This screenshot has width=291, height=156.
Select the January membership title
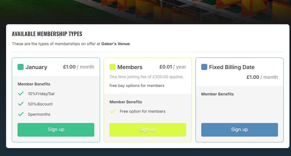36,67
